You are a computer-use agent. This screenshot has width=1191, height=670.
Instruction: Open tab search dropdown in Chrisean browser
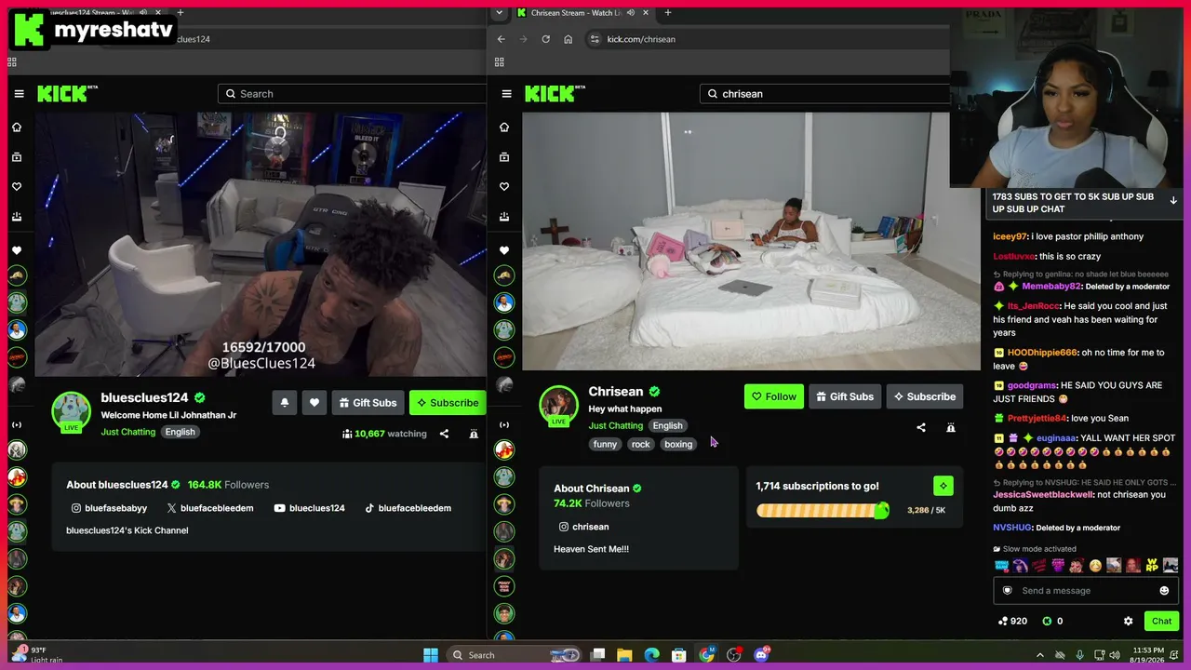(500, 12)
